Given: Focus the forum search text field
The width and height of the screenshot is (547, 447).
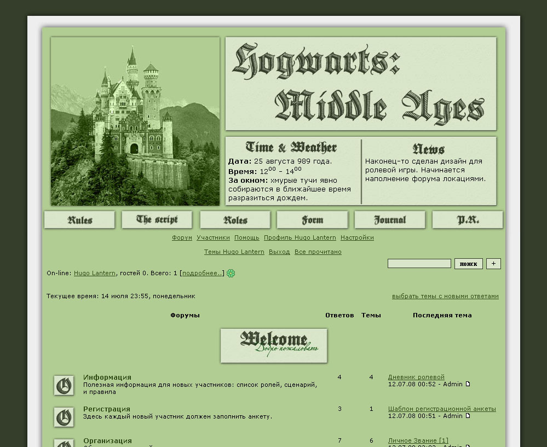Looking at the screenshot, I should pyautogui.click(x=419, y=264).
